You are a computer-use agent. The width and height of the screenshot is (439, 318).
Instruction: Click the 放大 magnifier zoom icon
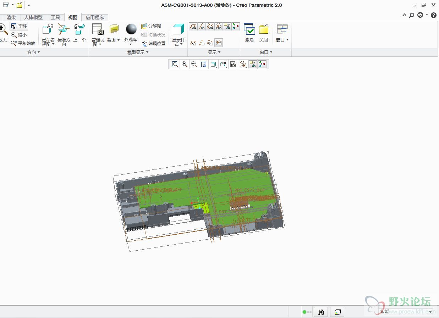pos(3,33)
